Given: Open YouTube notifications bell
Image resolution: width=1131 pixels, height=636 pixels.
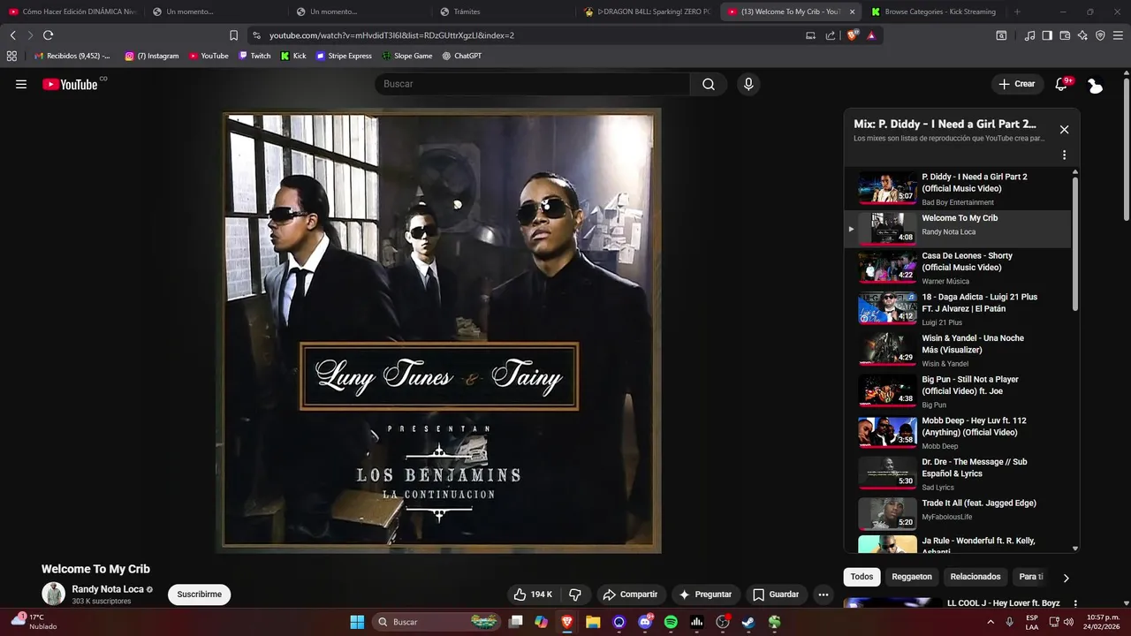Looking at the screenshot, I should 1061,84.
